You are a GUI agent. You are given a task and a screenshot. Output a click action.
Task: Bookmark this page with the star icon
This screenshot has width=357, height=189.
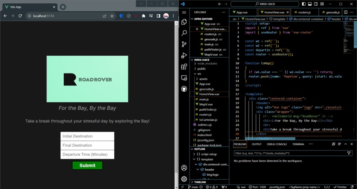click(112, 16)
